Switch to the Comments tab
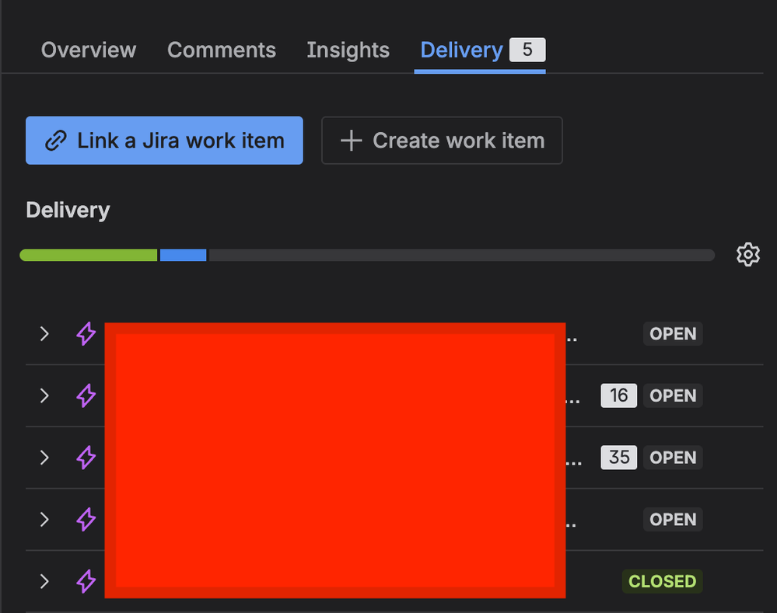This screenshot has width=777, height=613. click(222, 50)
